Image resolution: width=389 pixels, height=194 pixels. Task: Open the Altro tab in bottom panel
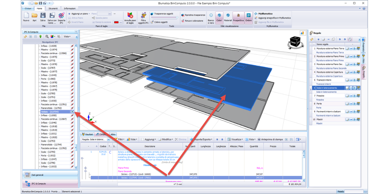[x=113, y=134]
